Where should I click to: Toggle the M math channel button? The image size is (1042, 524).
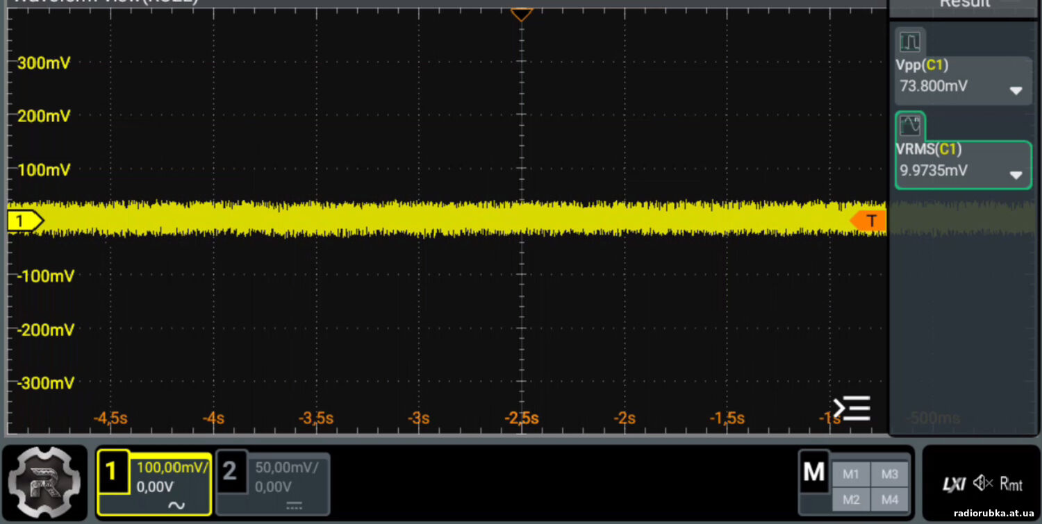pos(813,472)
